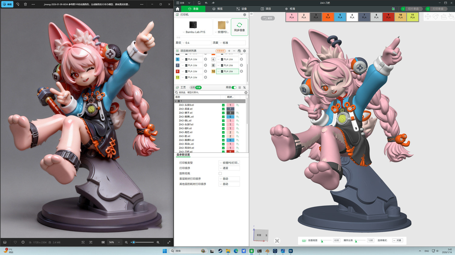Click the edit icon on ZAO-头发B.stl row

[x=238, y=105]
